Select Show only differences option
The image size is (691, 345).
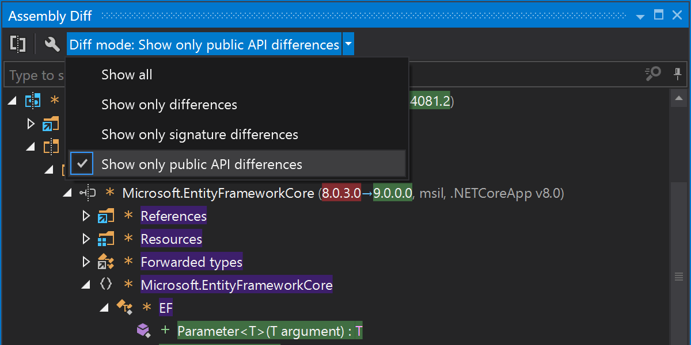[x=169, y=105]
